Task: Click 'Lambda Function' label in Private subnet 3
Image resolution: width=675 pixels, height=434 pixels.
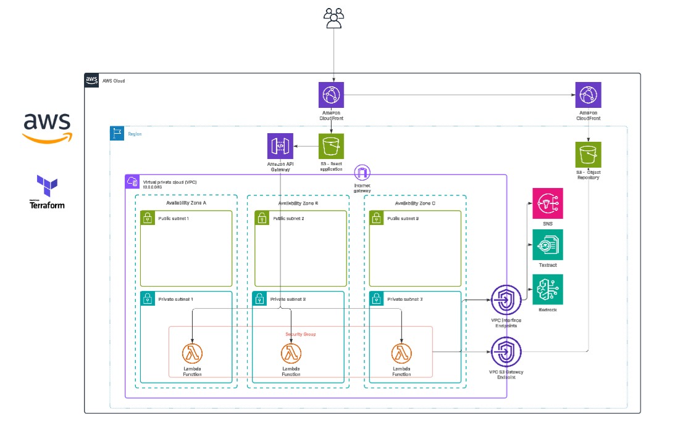Action: click(401, 372)
